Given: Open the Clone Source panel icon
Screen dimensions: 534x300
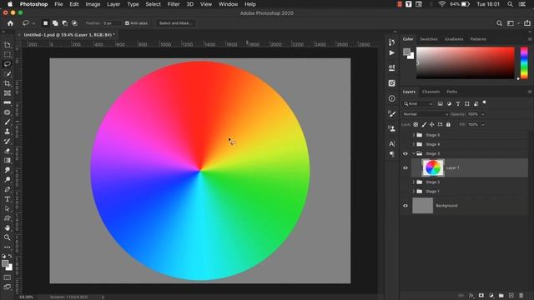Looking at the screenshot, I should [x=391, y=128].
